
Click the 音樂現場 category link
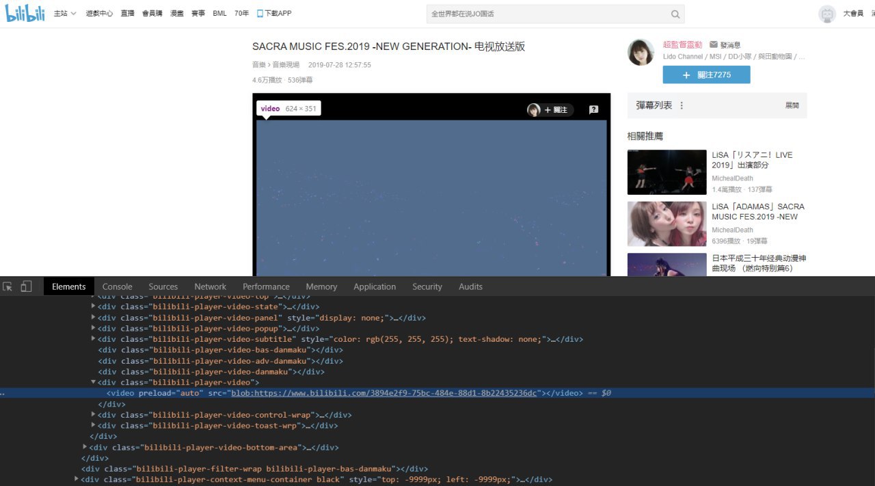286,65
